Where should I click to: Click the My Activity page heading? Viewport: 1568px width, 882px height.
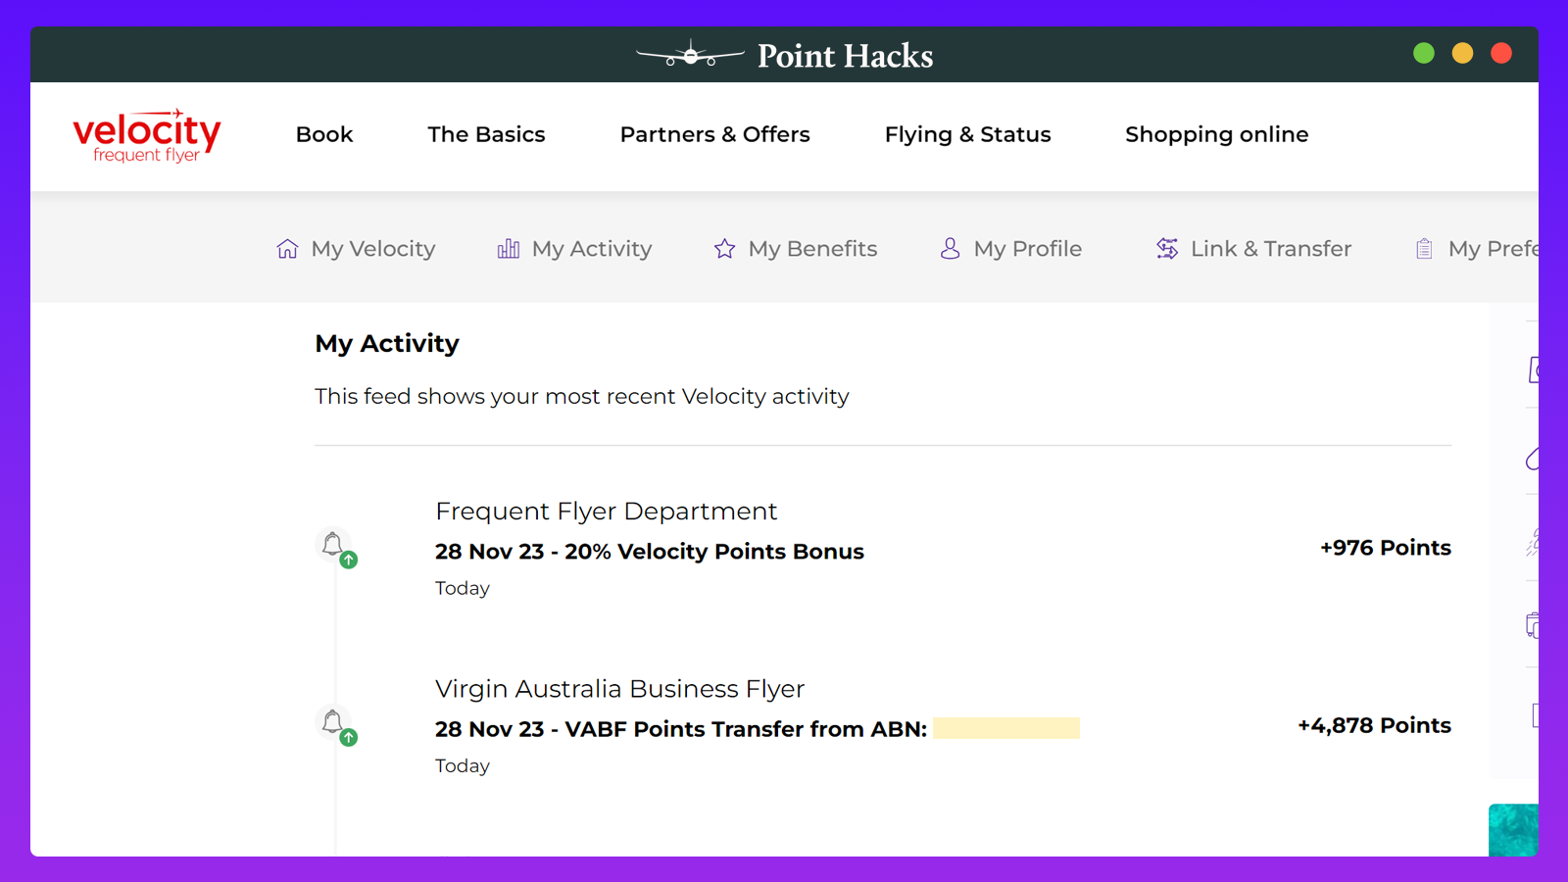pos(387,344)
